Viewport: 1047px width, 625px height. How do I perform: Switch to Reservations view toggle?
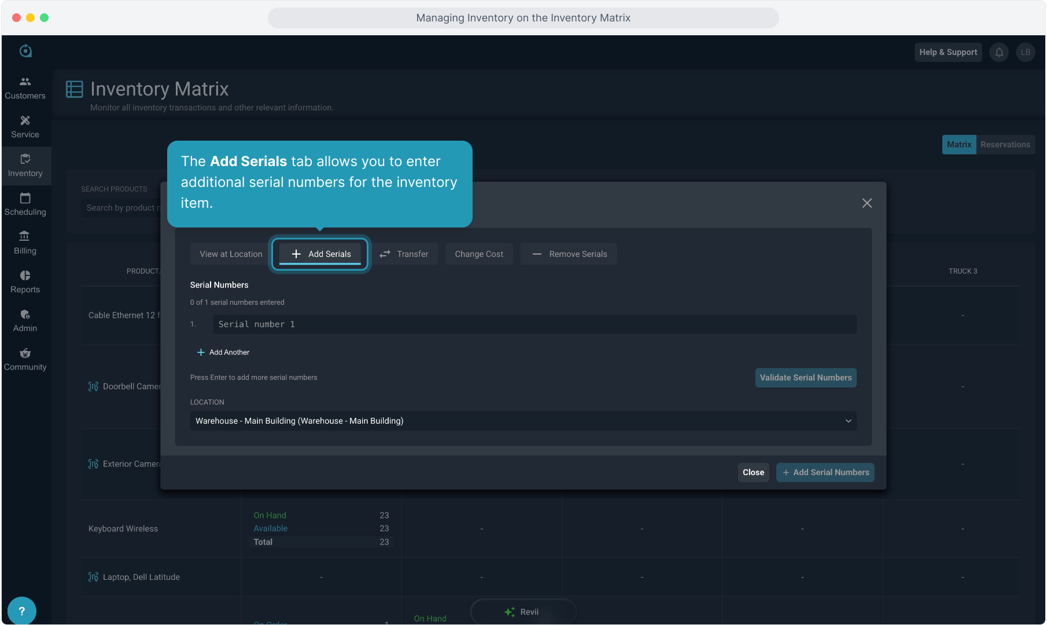click(1005, 145)
